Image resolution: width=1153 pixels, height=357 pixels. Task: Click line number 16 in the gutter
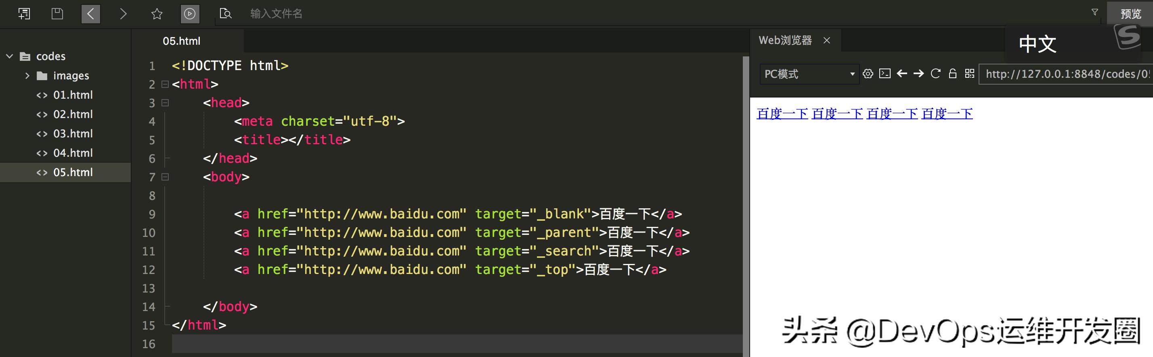tap(149, 344)
